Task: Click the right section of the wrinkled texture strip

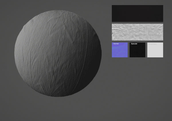Action: [x=155, y=32]
